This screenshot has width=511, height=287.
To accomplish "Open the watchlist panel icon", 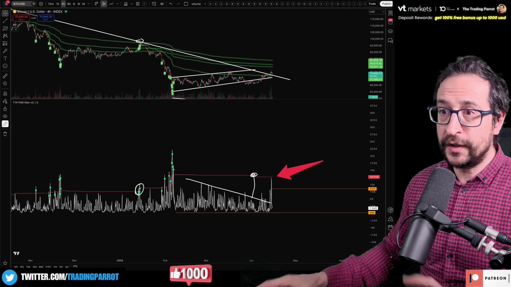I will (x=390, y=13).
